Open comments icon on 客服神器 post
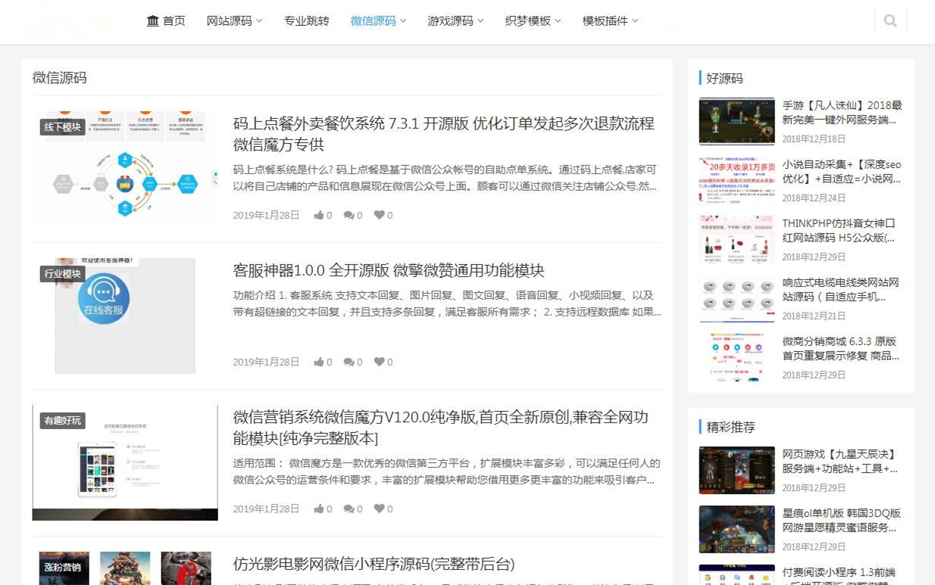 click(x=349, y=362)
